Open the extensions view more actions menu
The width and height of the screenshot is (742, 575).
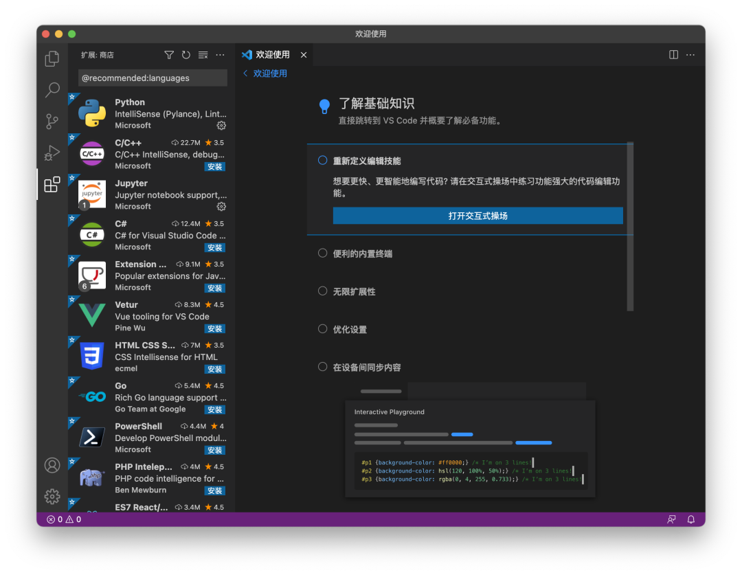pyautogui.click(x=220, y=55)
